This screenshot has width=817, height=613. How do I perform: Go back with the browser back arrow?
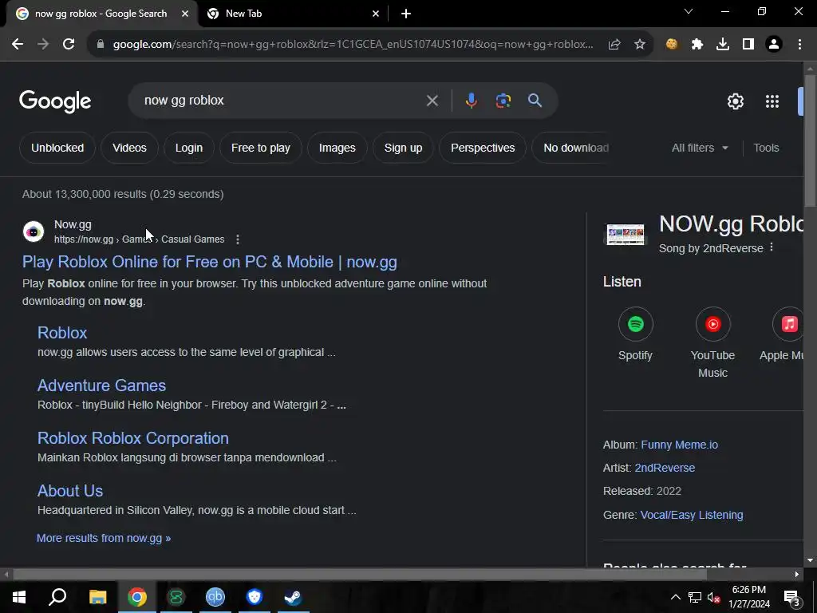tap(18, 45)
